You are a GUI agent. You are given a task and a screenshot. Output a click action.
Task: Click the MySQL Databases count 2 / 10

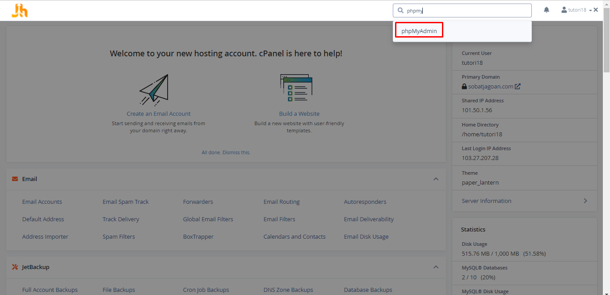coord(479,277)
